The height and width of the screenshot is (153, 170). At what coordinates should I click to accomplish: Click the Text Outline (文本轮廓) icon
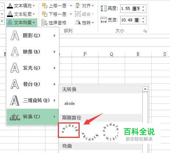[x=10, y=14]
